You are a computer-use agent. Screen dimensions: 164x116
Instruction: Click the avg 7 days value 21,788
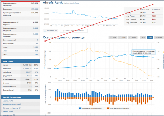point(143,16)
